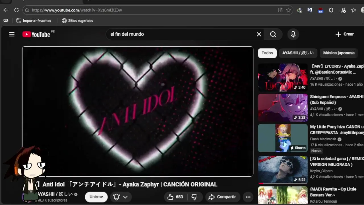Click the Anti Idol video player
Image resolution: width=364 pixels, height=205 pixels.
tap(138, 111)
